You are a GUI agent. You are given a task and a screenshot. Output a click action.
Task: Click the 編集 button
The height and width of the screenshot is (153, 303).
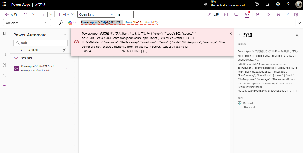click(x=213, y=14)
